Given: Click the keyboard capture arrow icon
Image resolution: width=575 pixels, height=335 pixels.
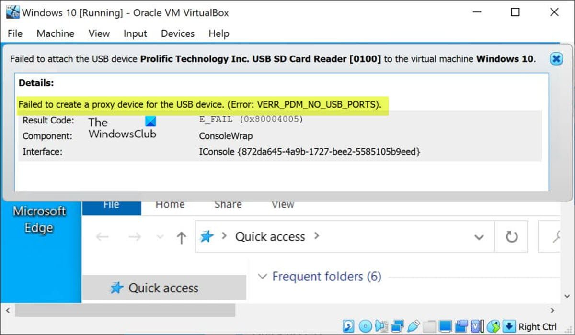Looking at the screenshot, I should 509,326.
